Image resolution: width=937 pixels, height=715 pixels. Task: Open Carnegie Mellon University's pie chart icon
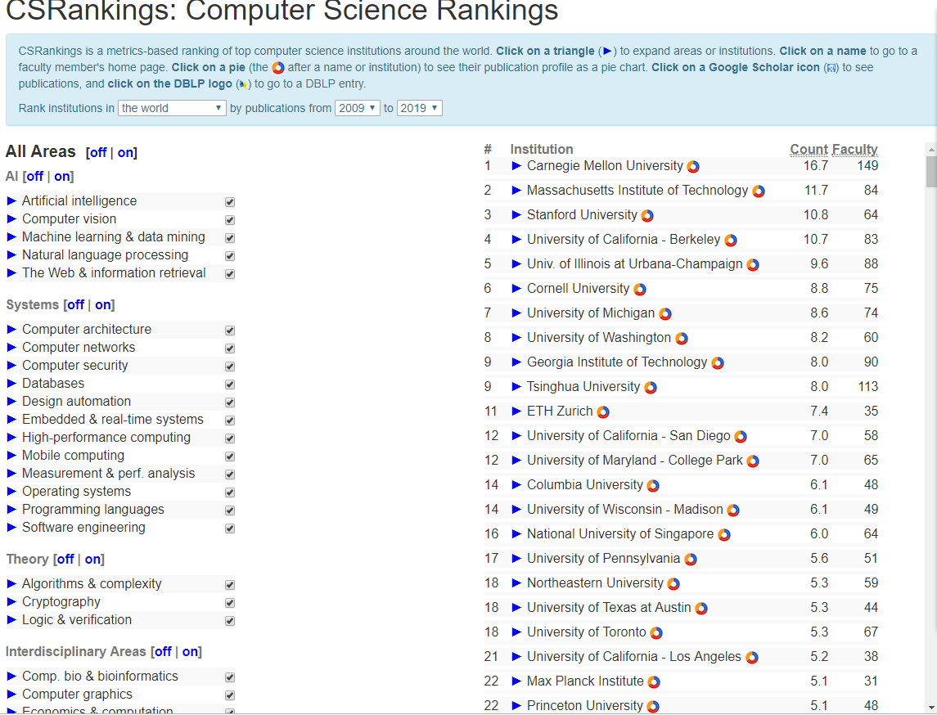693,167
